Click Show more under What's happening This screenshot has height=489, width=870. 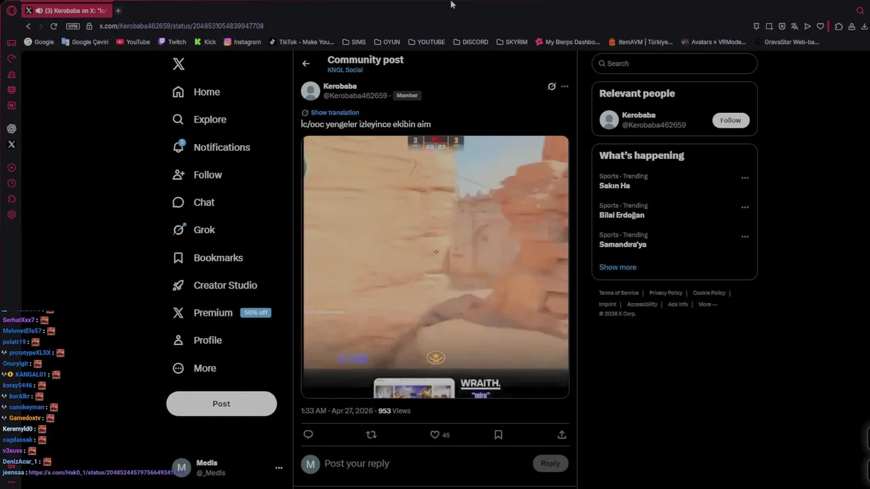618,267
